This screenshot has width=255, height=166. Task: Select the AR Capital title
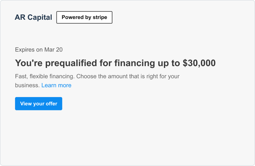point(33,17)
